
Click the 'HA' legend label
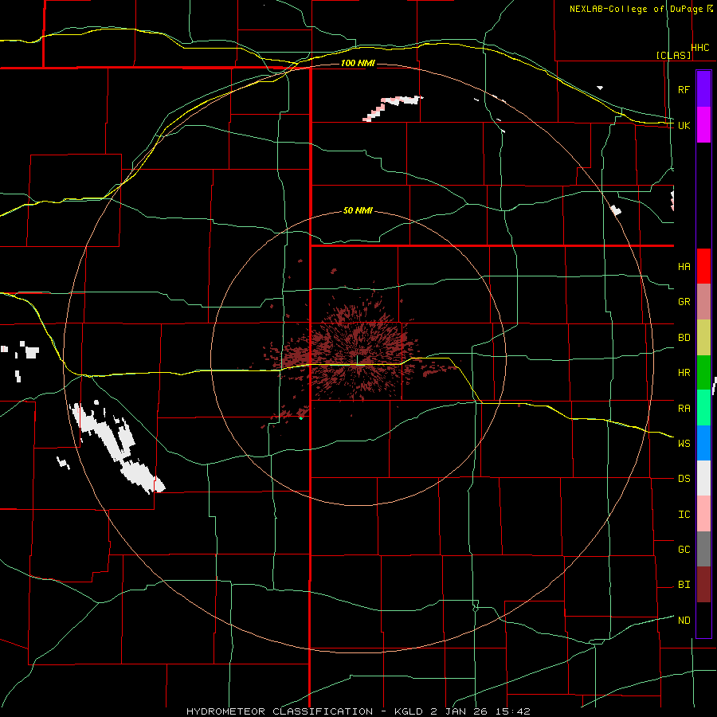pyautogui.click(x=684, y=267)
